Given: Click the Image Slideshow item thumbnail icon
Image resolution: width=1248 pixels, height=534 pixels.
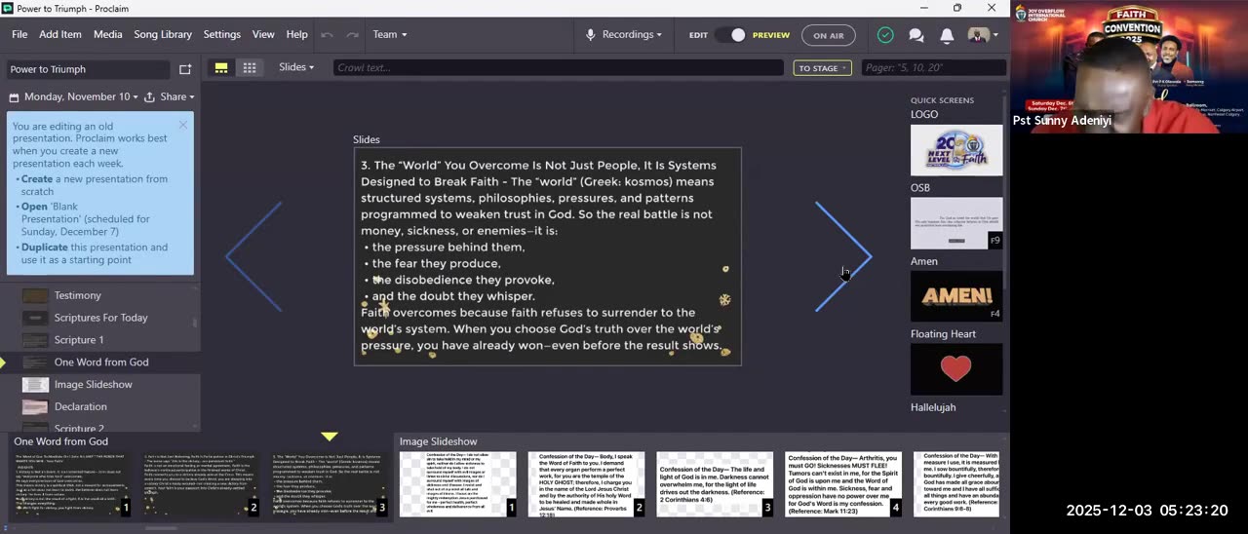Looking at the screenshot, I should 35,385.
